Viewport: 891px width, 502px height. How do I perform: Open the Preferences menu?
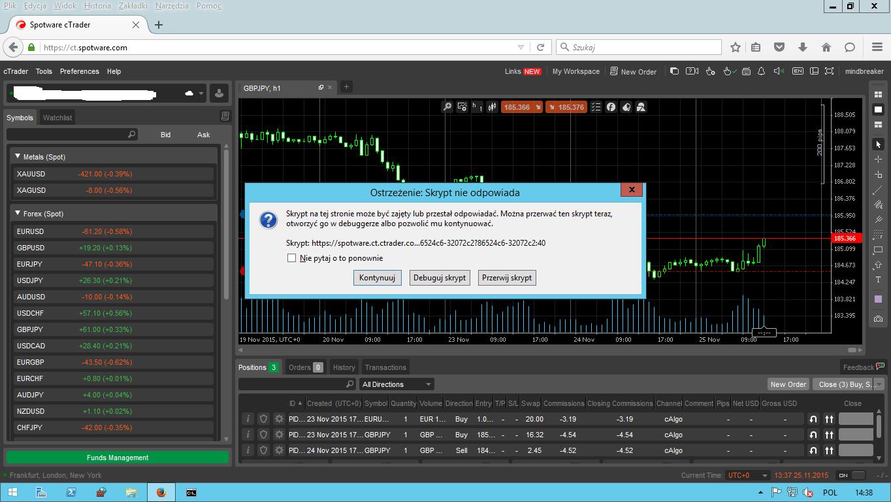[80, 71]
